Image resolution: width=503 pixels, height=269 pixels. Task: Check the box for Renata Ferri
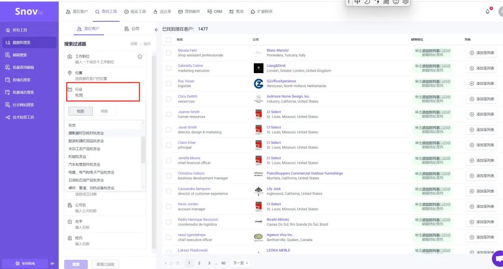[x=169, y=53]
